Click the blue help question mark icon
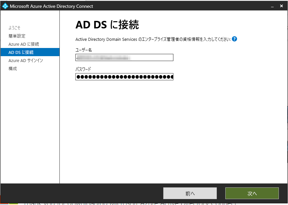Viewport: 288px width, 205px height. [234, 39]
